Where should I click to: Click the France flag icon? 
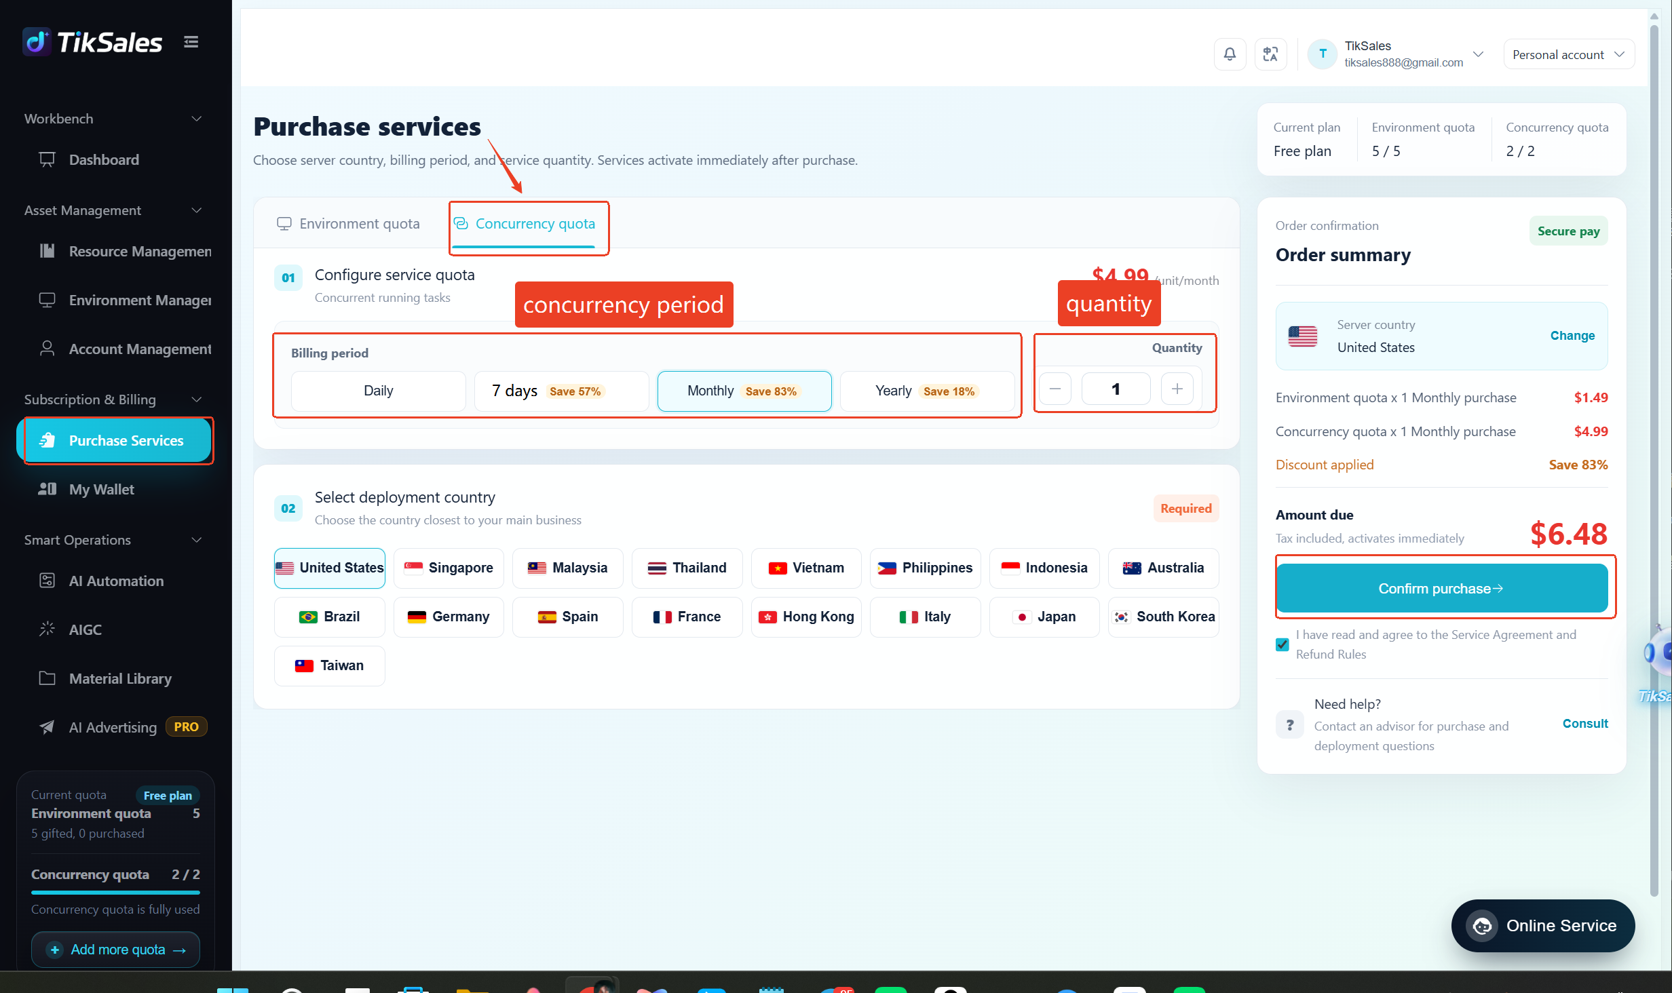662,617
